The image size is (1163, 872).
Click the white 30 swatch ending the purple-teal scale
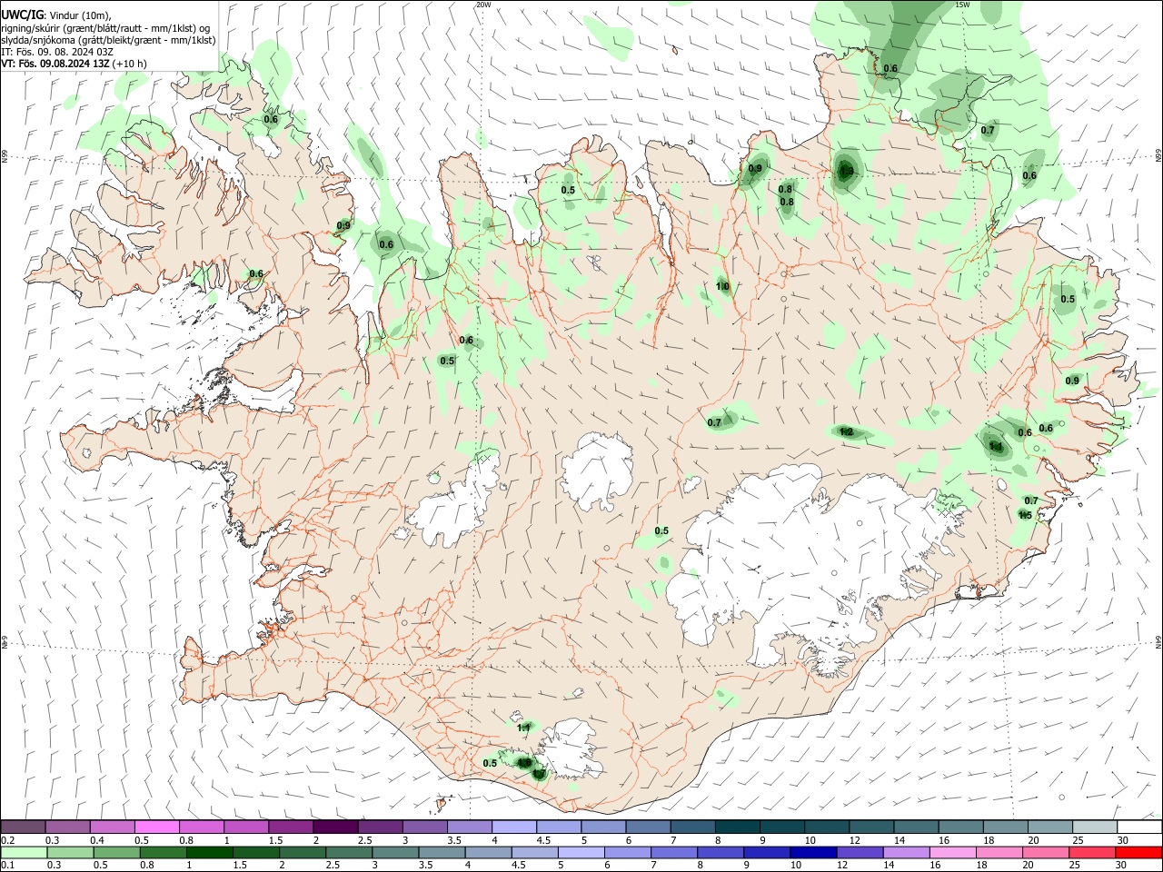tap(1138, 827)
